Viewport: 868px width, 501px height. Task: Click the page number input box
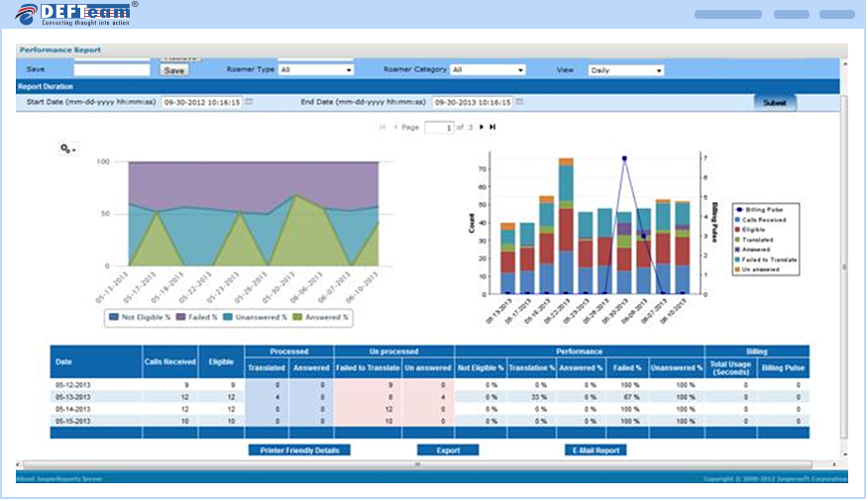point(439,127)
